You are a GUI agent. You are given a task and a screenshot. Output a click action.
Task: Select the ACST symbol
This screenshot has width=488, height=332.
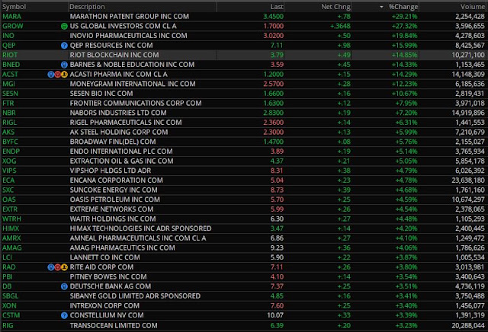tap(10, 75)
